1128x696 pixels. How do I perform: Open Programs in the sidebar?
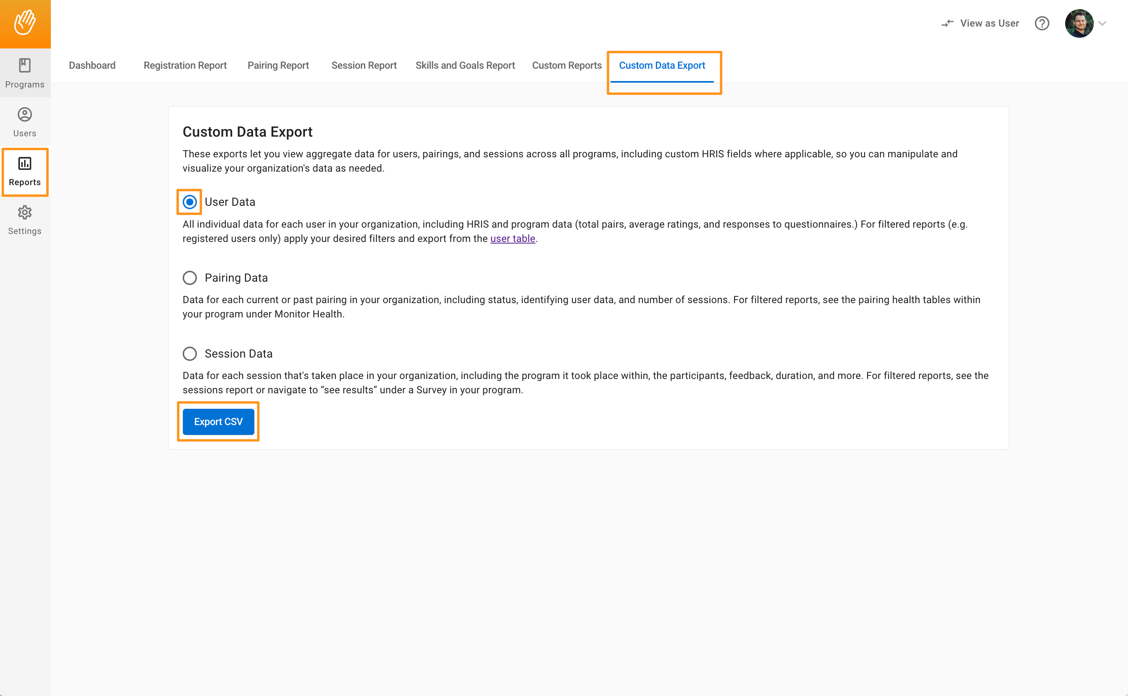tap(25, 73)
